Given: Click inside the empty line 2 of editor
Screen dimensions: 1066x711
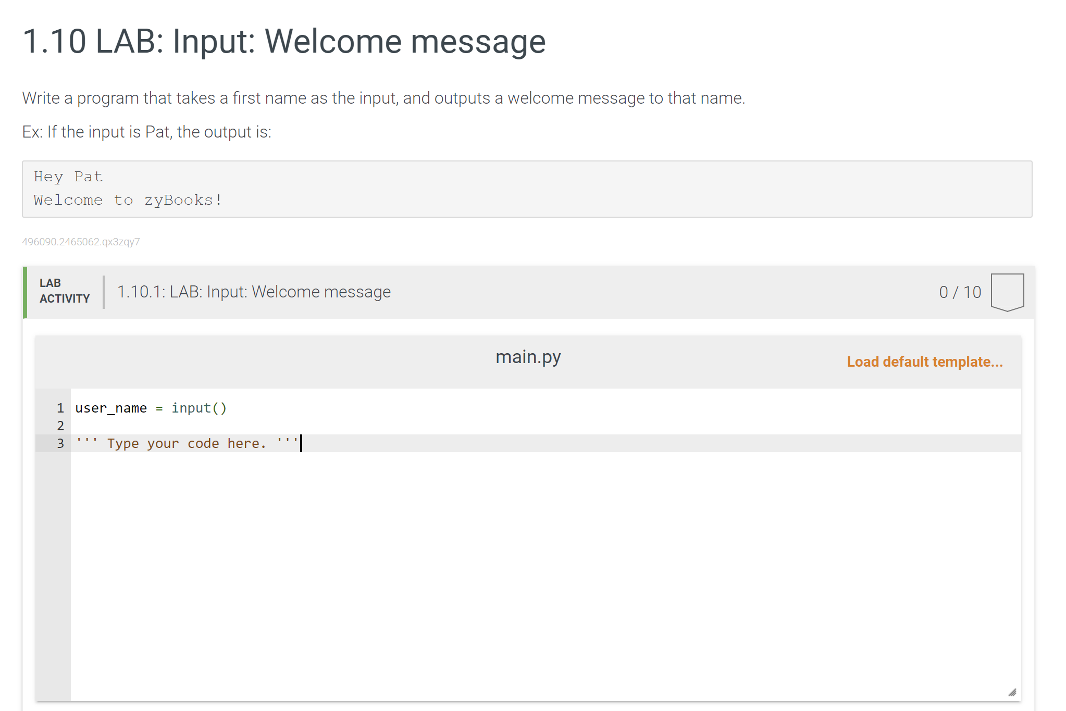Looking at the screenshot, I should pyautogui.click(x=208, y=426).
